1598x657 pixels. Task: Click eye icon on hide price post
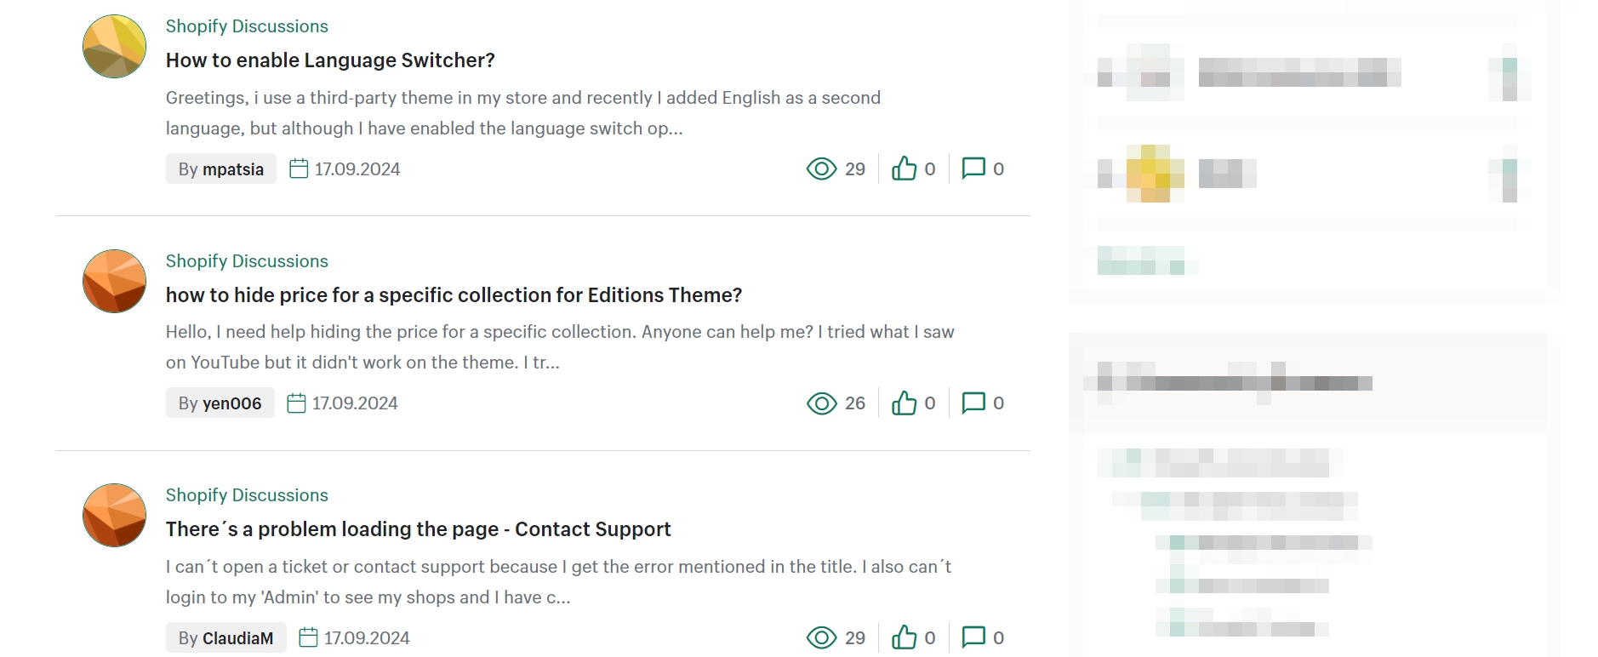[821, 403]
